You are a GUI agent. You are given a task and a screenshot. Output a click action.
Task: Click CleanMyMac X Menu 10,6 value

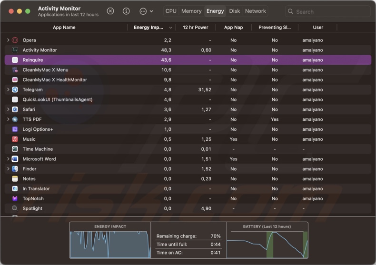pos(166,70)
